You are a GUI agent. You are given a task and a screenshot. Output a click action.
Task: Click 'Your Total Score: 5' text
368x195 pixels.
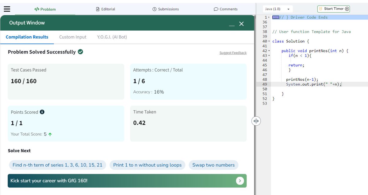(x=29, y=134)
